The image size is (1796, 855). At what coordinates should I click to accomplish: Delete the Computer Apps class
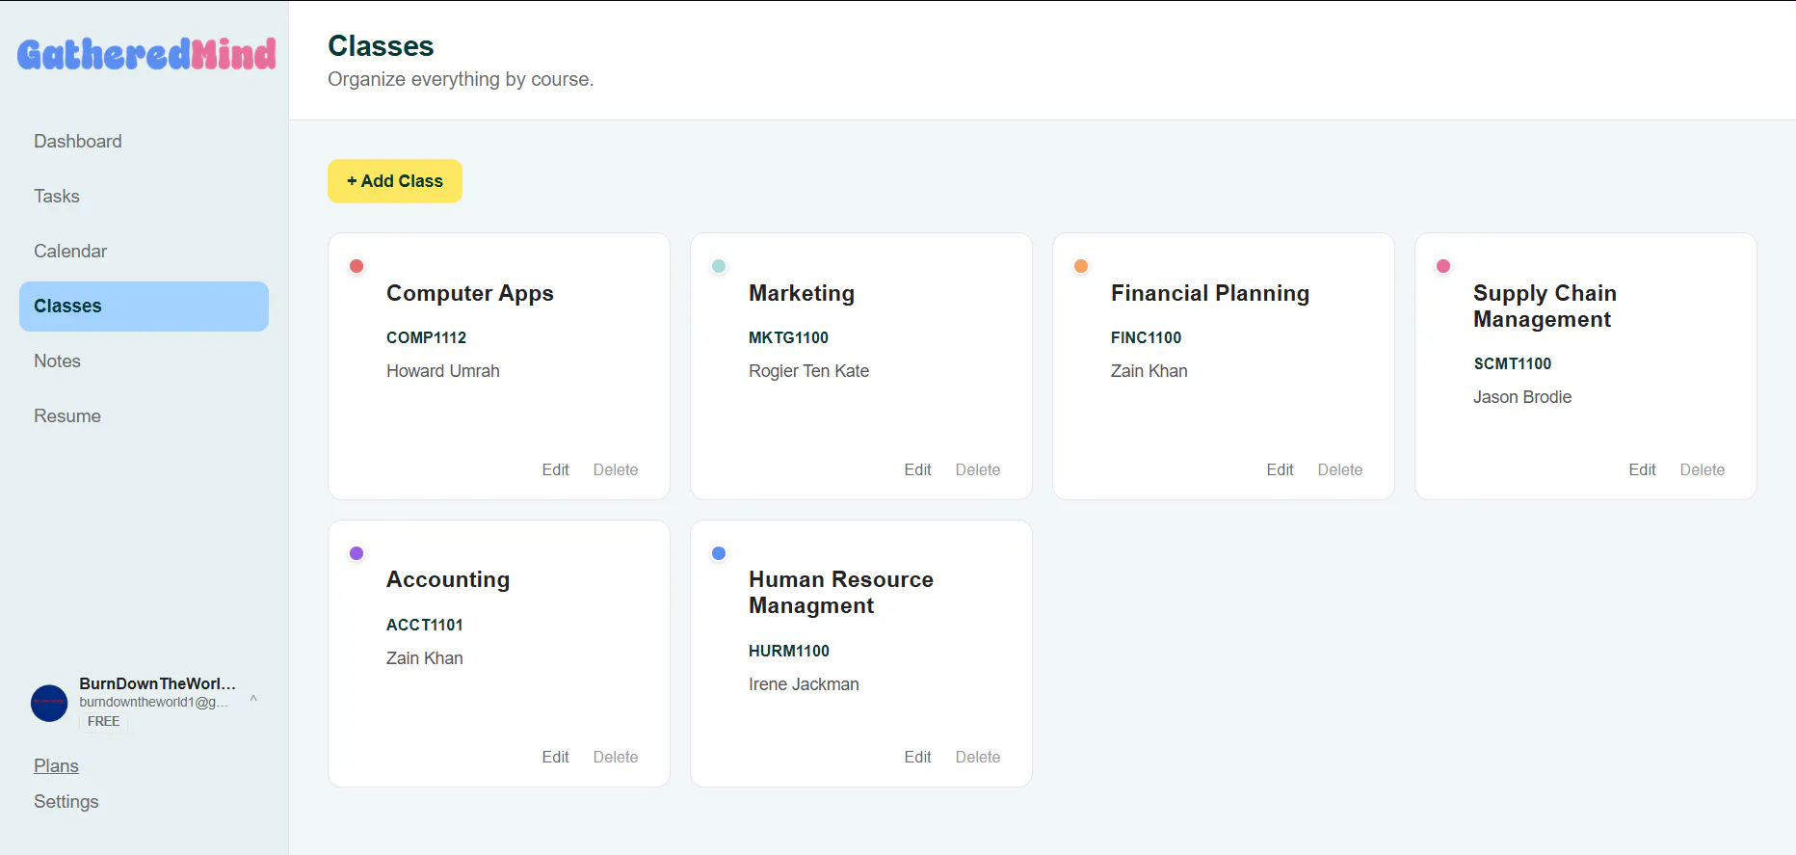[x=616, y=469]
